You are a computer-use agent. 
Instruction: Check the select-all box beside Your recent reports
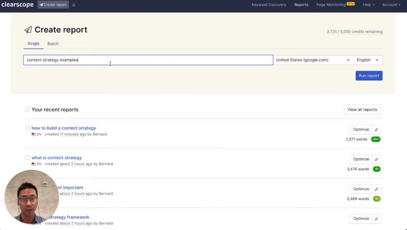tap(27, 109)
